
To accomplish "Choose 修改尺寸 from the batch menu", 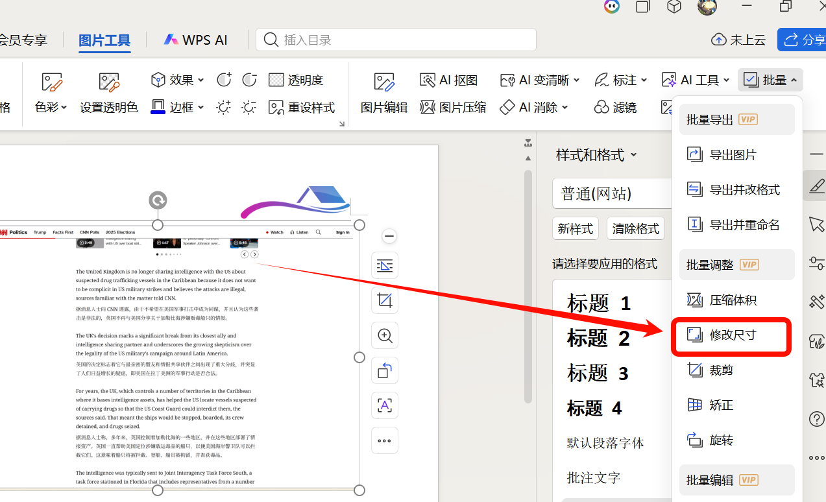I will pyautogui.click(x=731, y=336).
